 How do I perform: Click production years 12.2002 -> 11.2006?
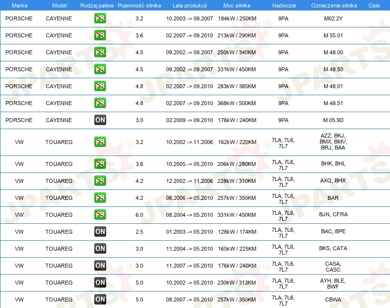coord(190,181)
